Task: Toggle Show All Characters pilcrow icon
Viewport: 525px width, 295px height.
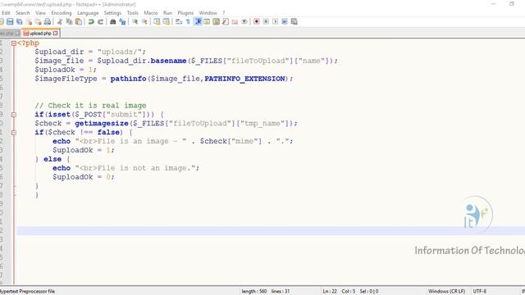Action: (188, 22)
